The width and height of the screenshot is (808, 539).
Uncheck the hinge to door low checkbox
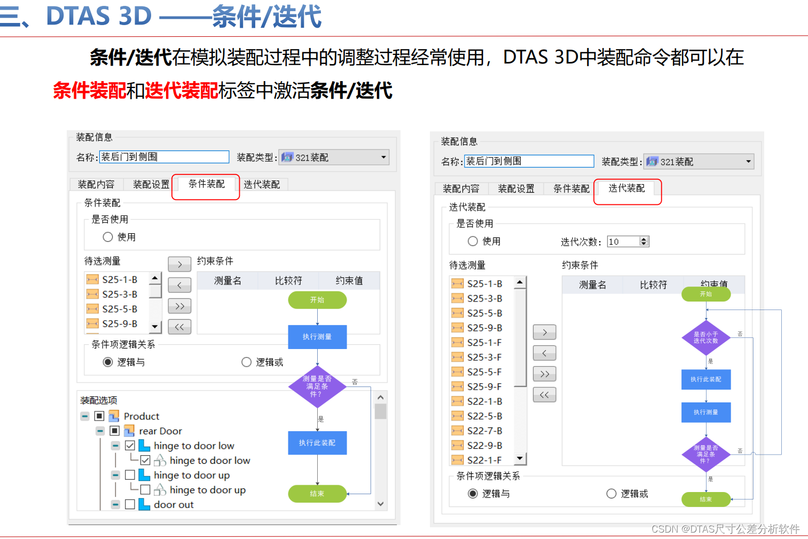click(x=129, y=445)
